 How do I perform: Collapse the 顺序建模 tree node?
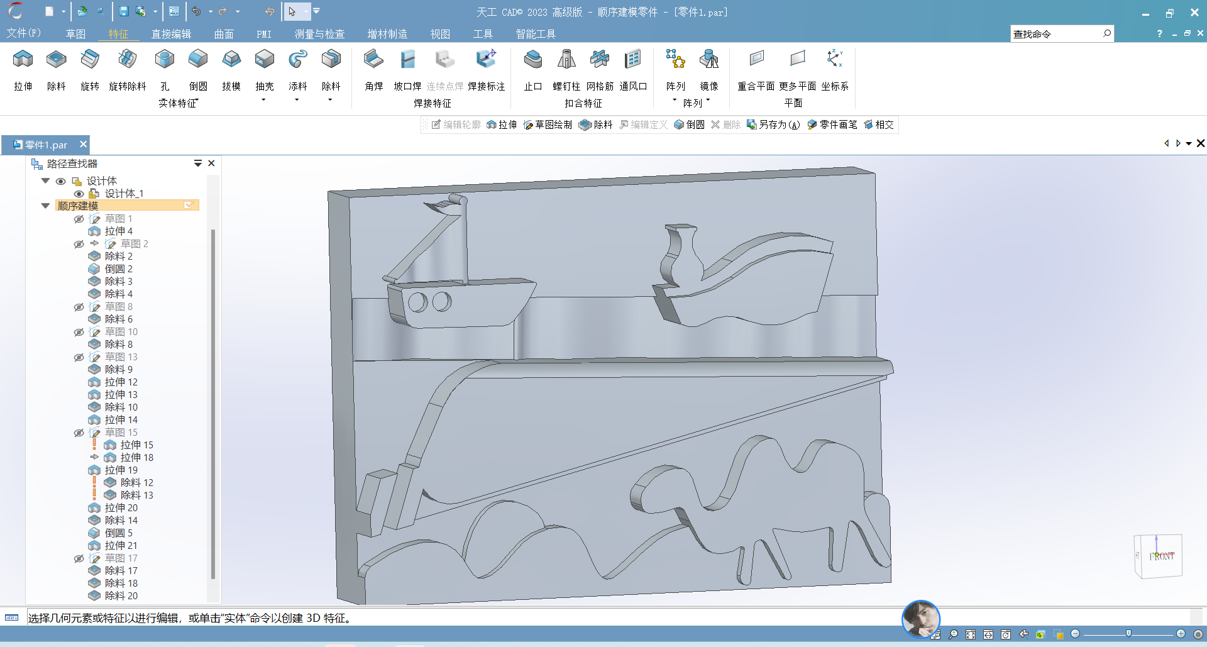[45, 206]
